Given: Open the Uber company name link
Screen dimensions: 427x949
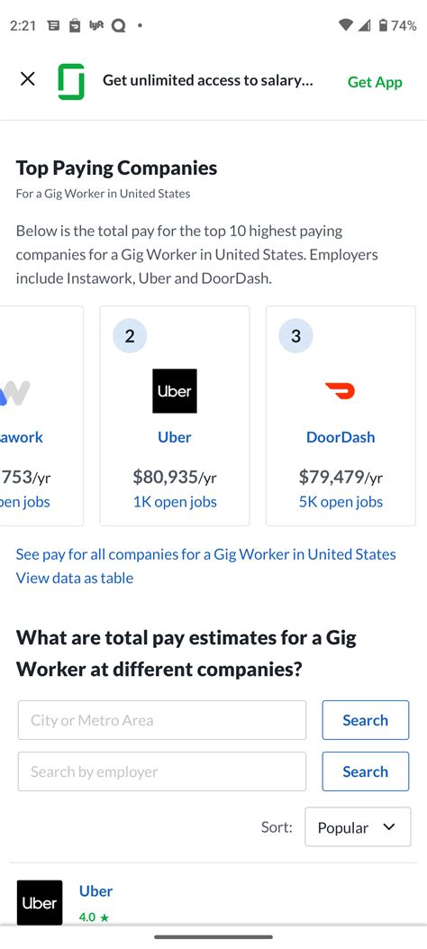Looking at the screenshot, I should click(x=174, y=437).
